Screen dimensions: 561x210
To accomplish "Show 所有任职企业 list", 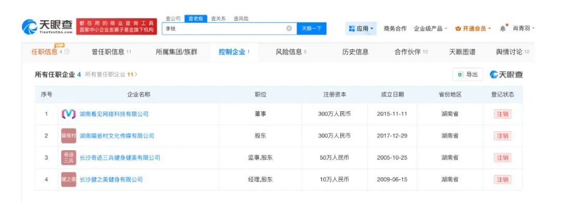I will [x=58, y=74].
